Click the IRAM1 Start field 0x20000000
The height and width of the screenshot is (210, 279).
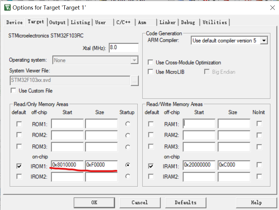199,165
